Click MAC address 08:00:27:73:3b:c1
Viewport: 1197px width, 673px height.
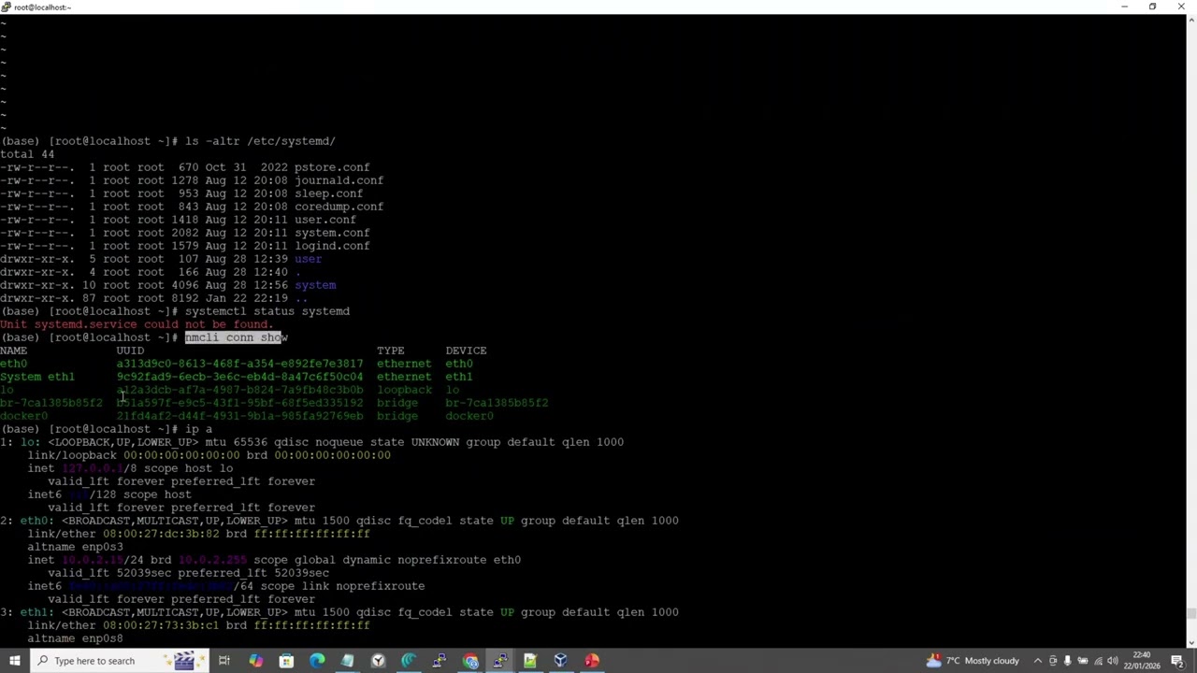click(161, 625)
